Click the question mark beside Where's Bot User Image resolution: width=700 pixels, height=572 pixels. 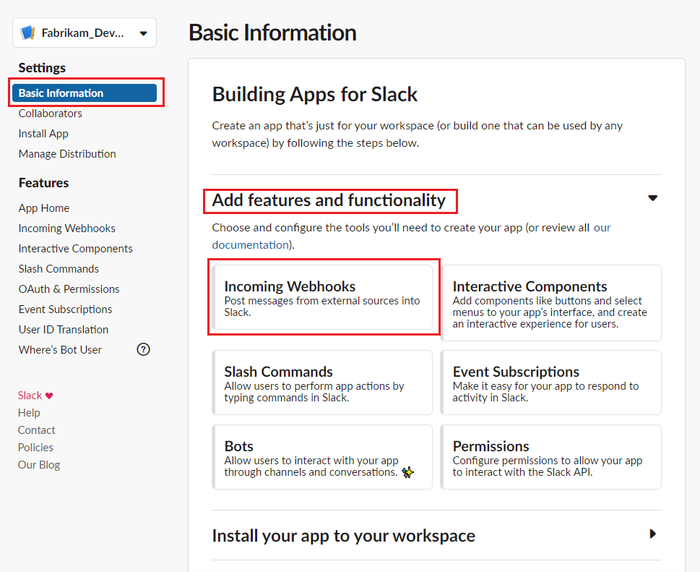coord(143,349)
